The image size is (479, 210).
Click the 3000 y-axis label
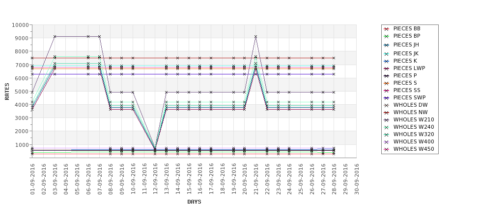[x=22, y=118]
